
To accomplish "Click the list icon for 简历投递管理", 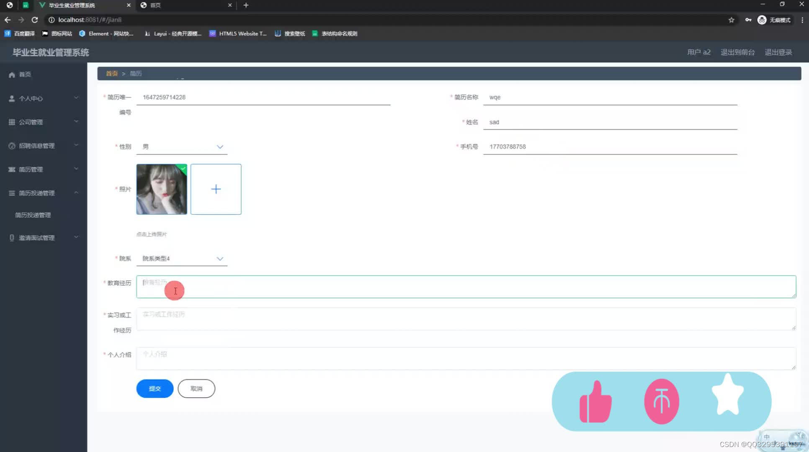I will (12, 193).
